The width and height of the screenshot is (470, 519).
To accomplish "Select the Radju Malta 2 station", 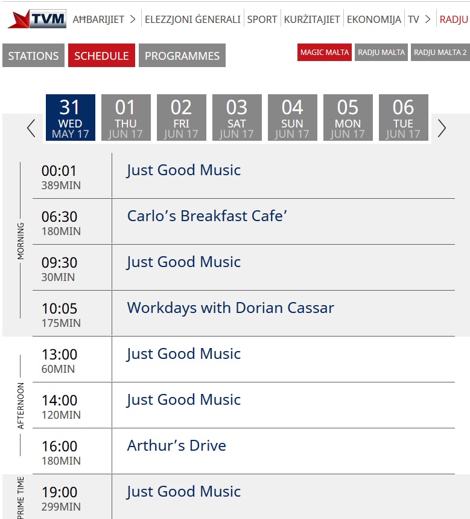I will click(440, 53).
